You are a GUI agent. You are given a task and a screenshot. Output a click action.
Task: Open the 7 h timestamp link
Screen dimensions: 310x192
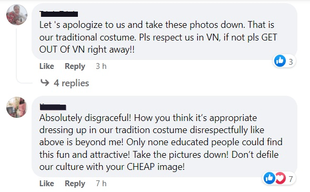pos(101,184)
